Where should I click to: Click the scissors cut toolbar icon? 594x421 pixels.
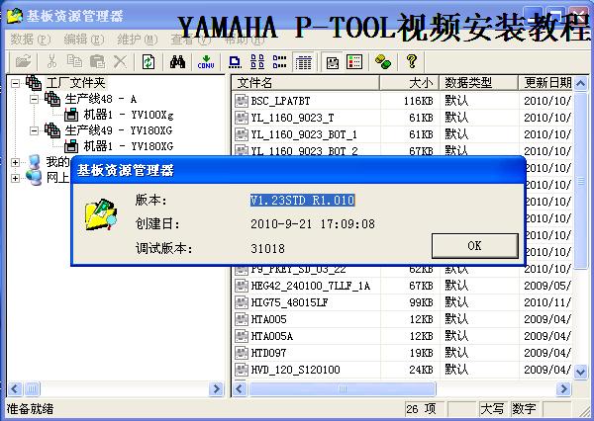click(x=51, y=61)
